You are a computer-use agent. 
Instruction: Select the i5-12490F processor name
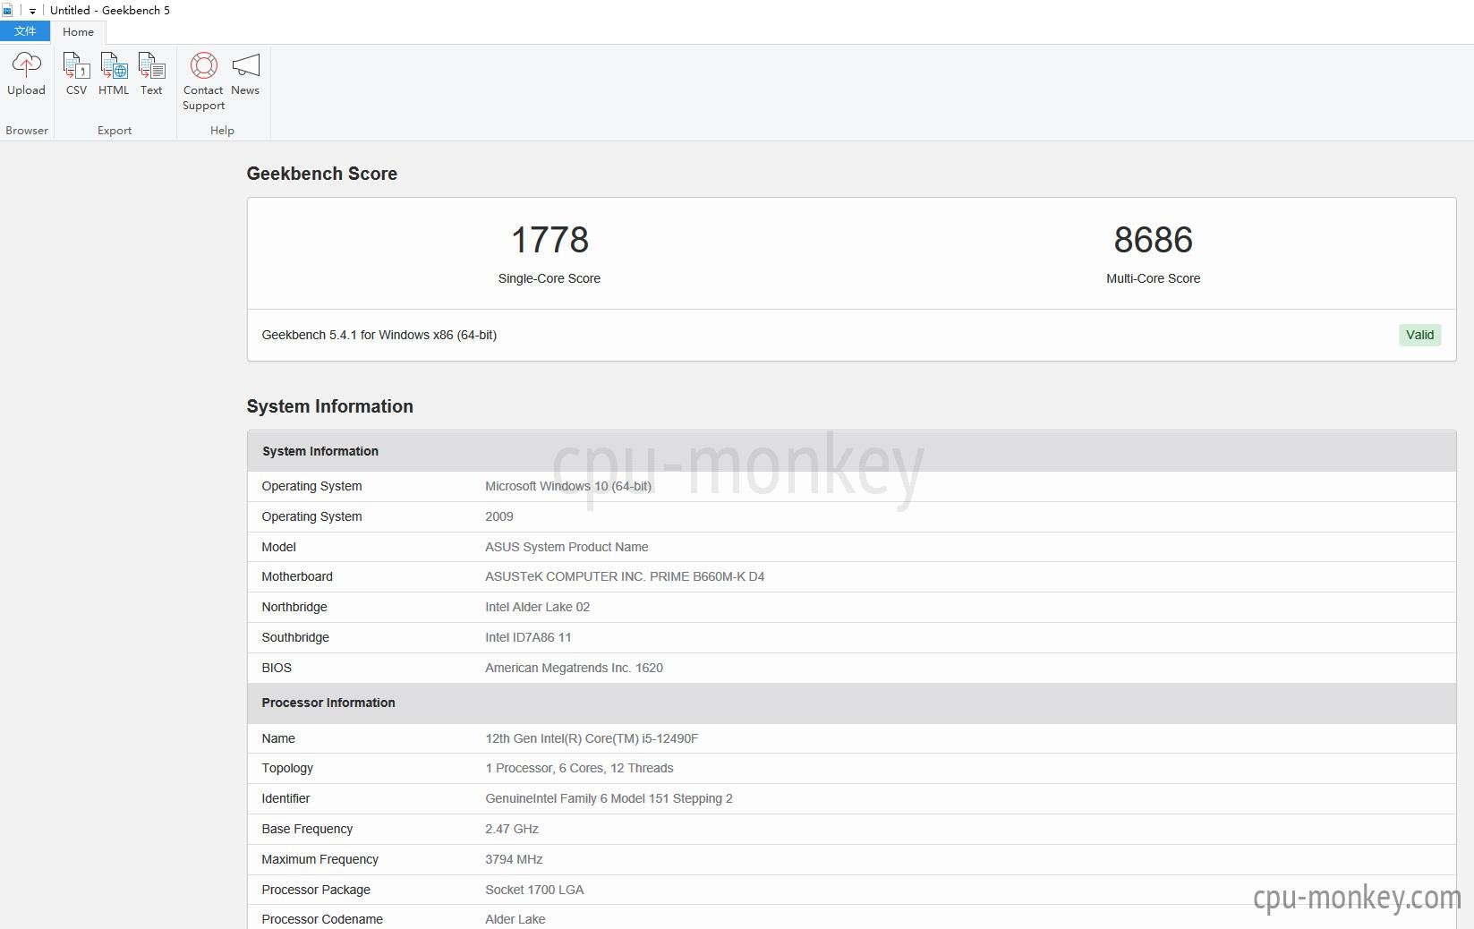pos(592,738)
